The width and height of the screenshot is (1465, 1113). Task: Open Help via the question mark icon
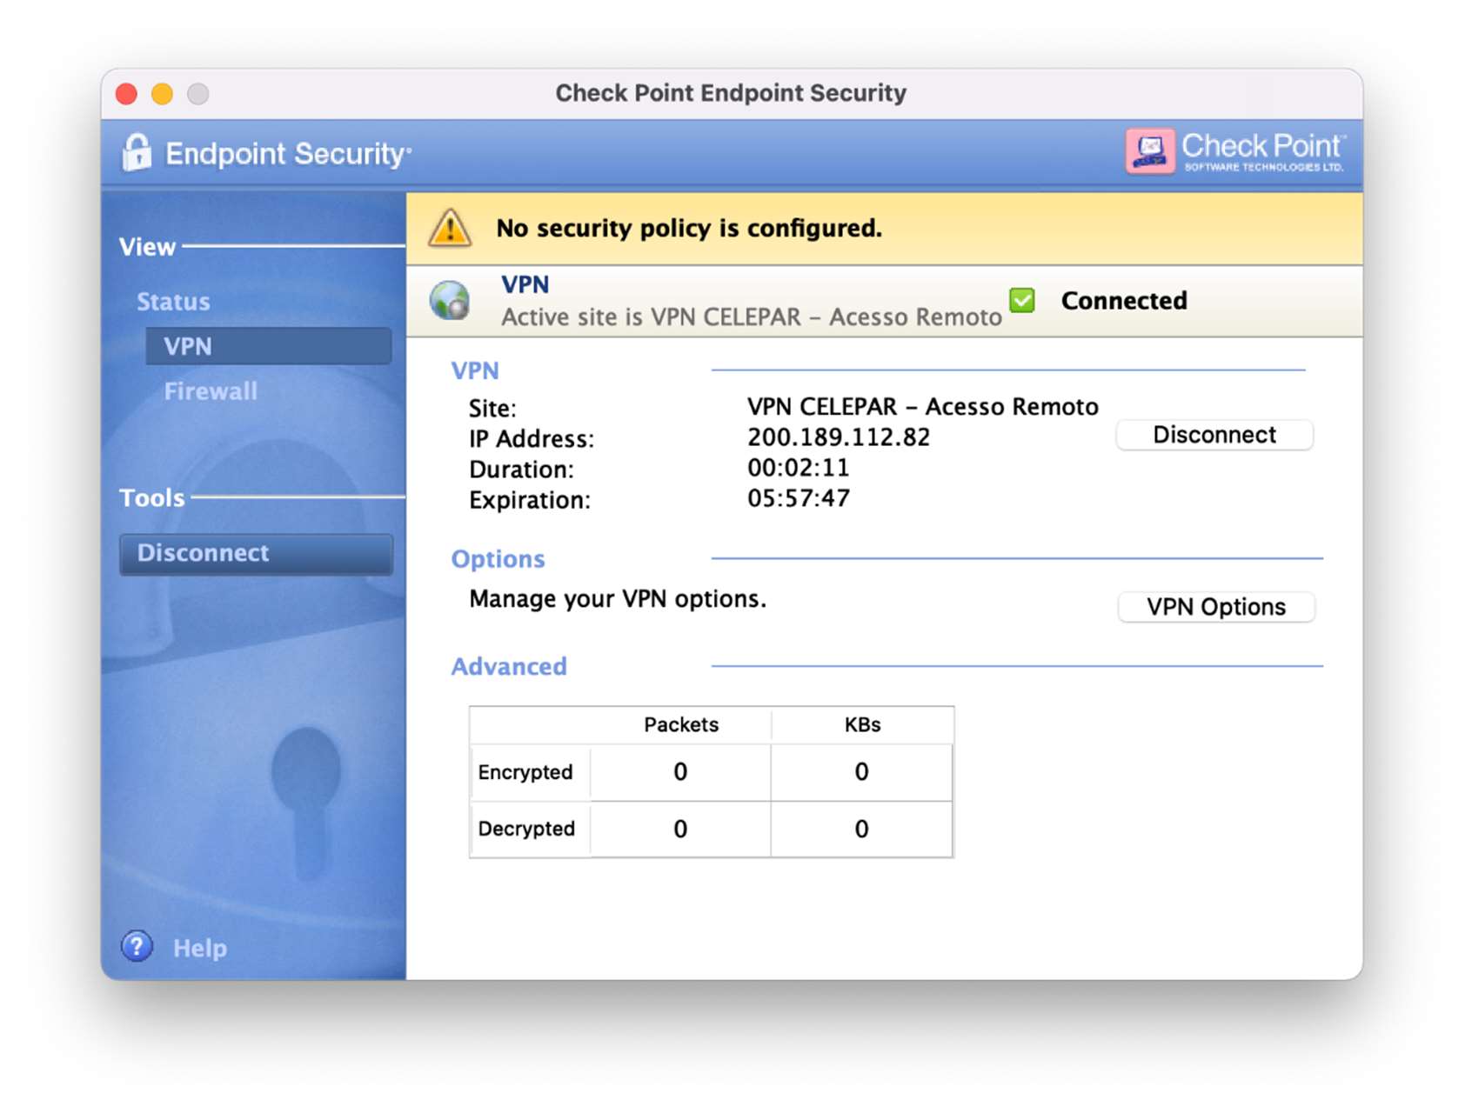click(137, 946)
